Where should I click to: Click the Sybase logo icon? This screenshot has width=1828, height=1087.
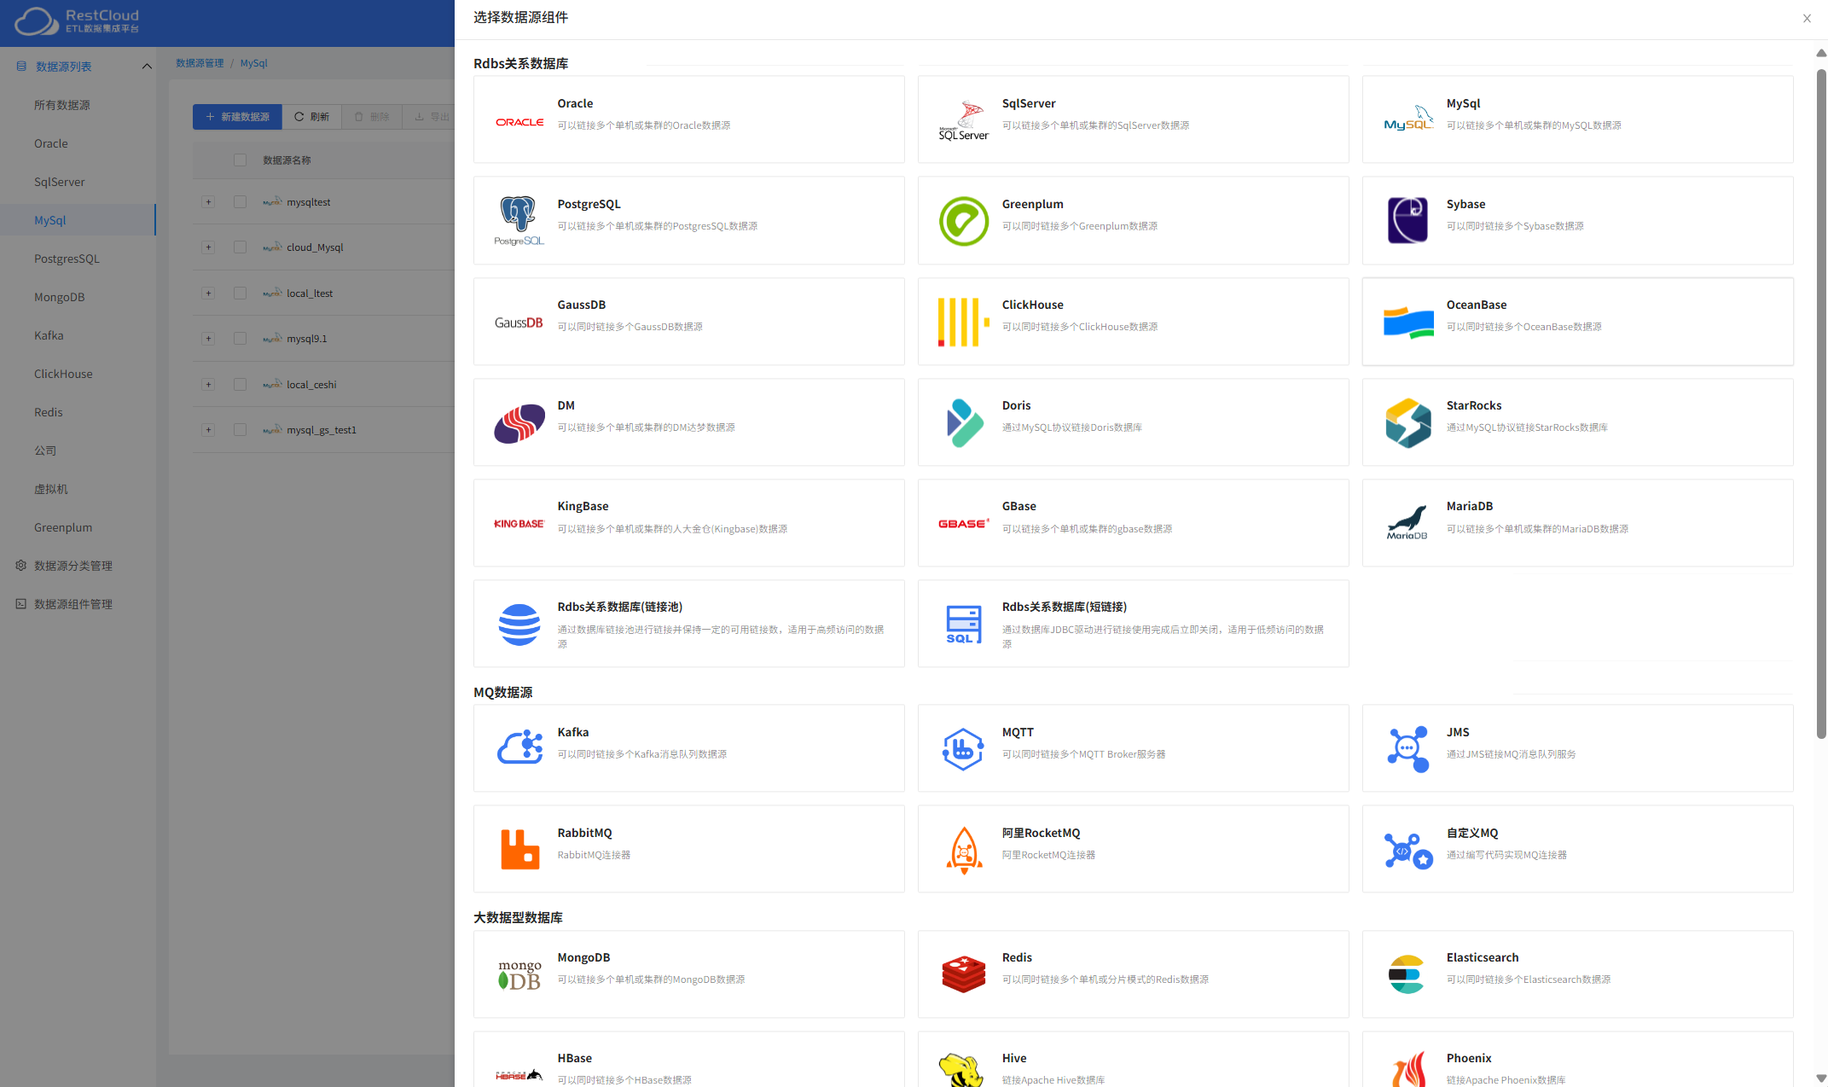(x=1408, y=220)
